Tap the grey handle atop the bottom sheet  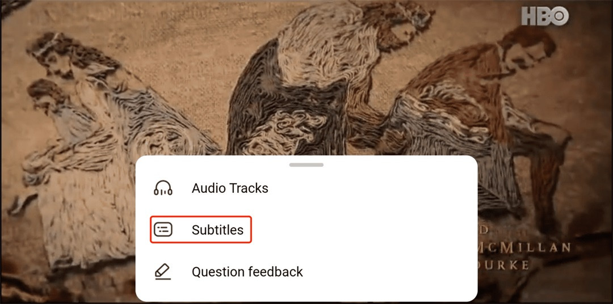[x=306, y=165]
